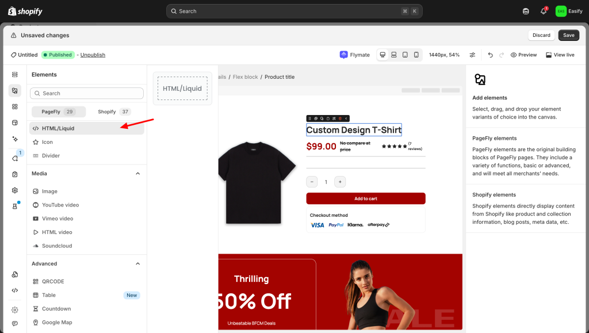The height and width of the screenshot is (333, 589).
Task: Open page settings gear in left sidebar
Action: (x=15, y=190)
